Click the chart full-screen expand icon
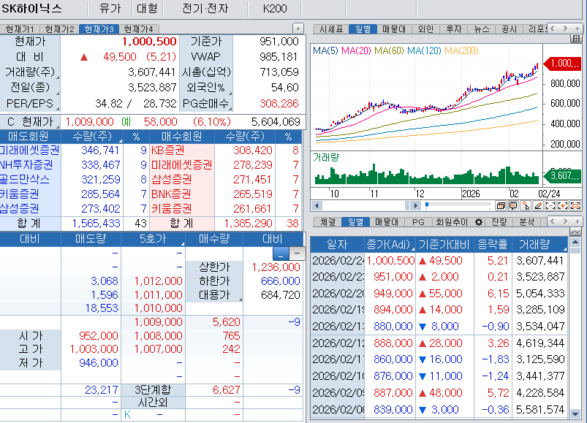The image size is (587, 423). 575,206
